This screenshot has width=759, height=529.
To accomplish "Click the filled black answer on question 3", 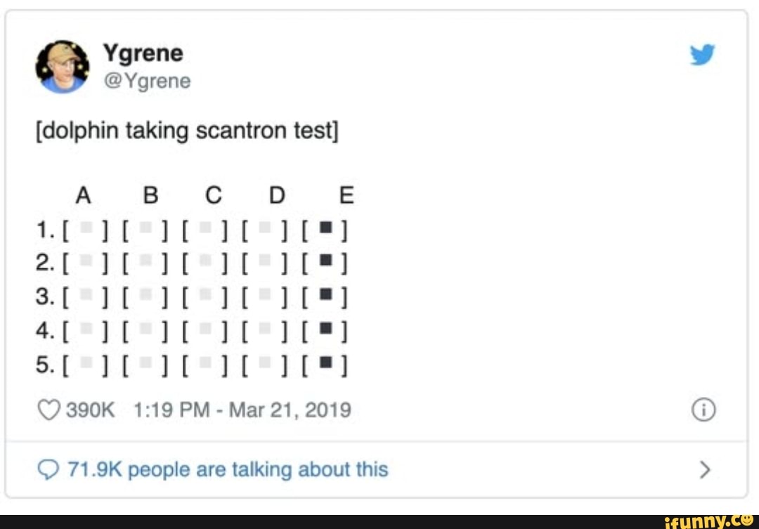I will 325,296.
